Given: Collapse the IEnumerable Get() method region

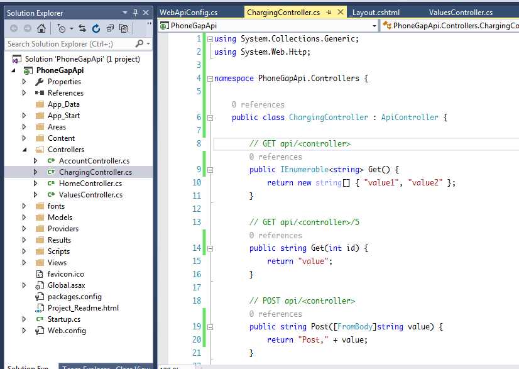Looking at the screenshot, I should point(210,170).
